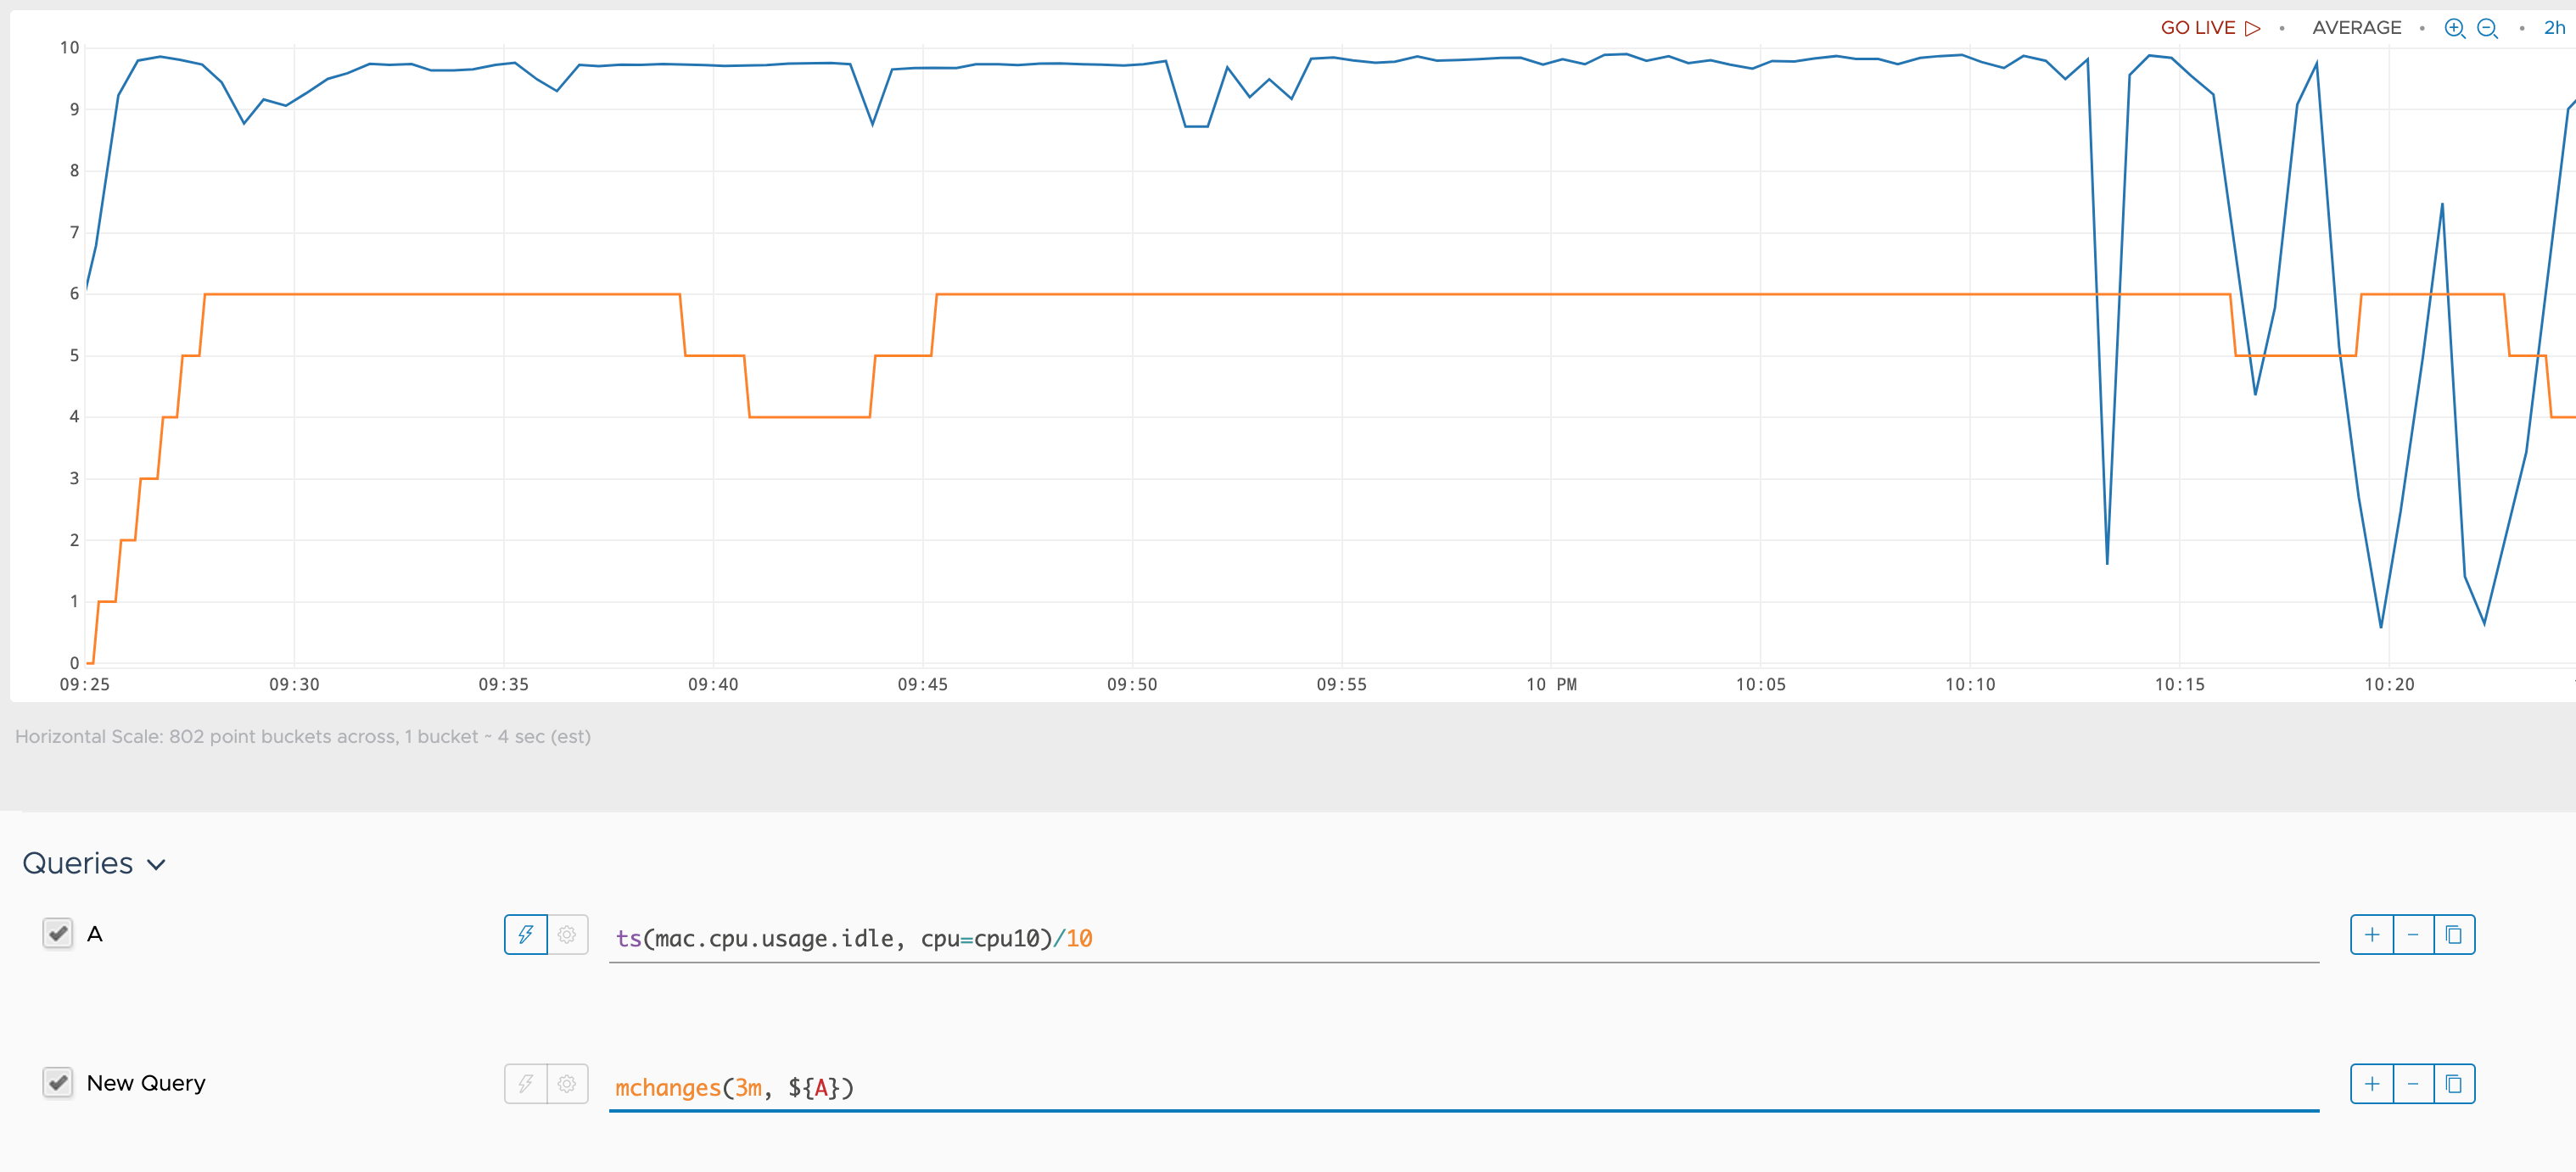
Task: Click the 09:45 time axis label
Action: tap(922, 684)
